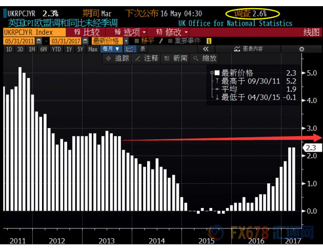
Task: Open the start date calendar picker
Action: [39, 40]
